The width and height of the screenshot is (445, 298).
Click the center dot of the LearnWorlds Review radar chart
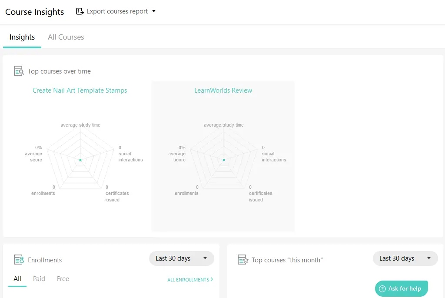pos(223,160)
